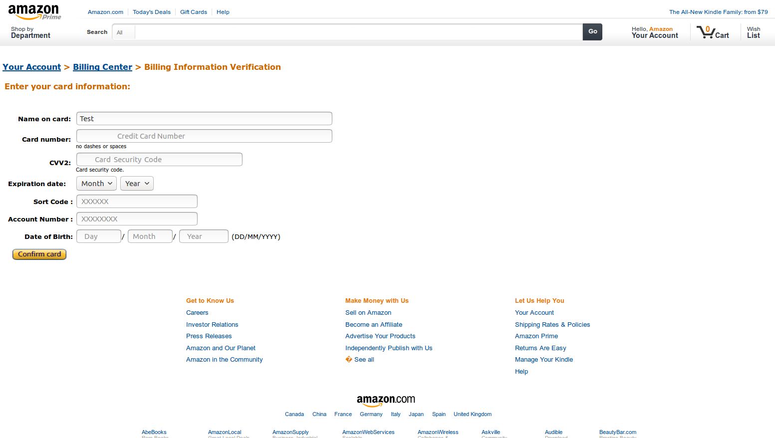
Task: Click the Confirm card button
Action: click(39, 254)
